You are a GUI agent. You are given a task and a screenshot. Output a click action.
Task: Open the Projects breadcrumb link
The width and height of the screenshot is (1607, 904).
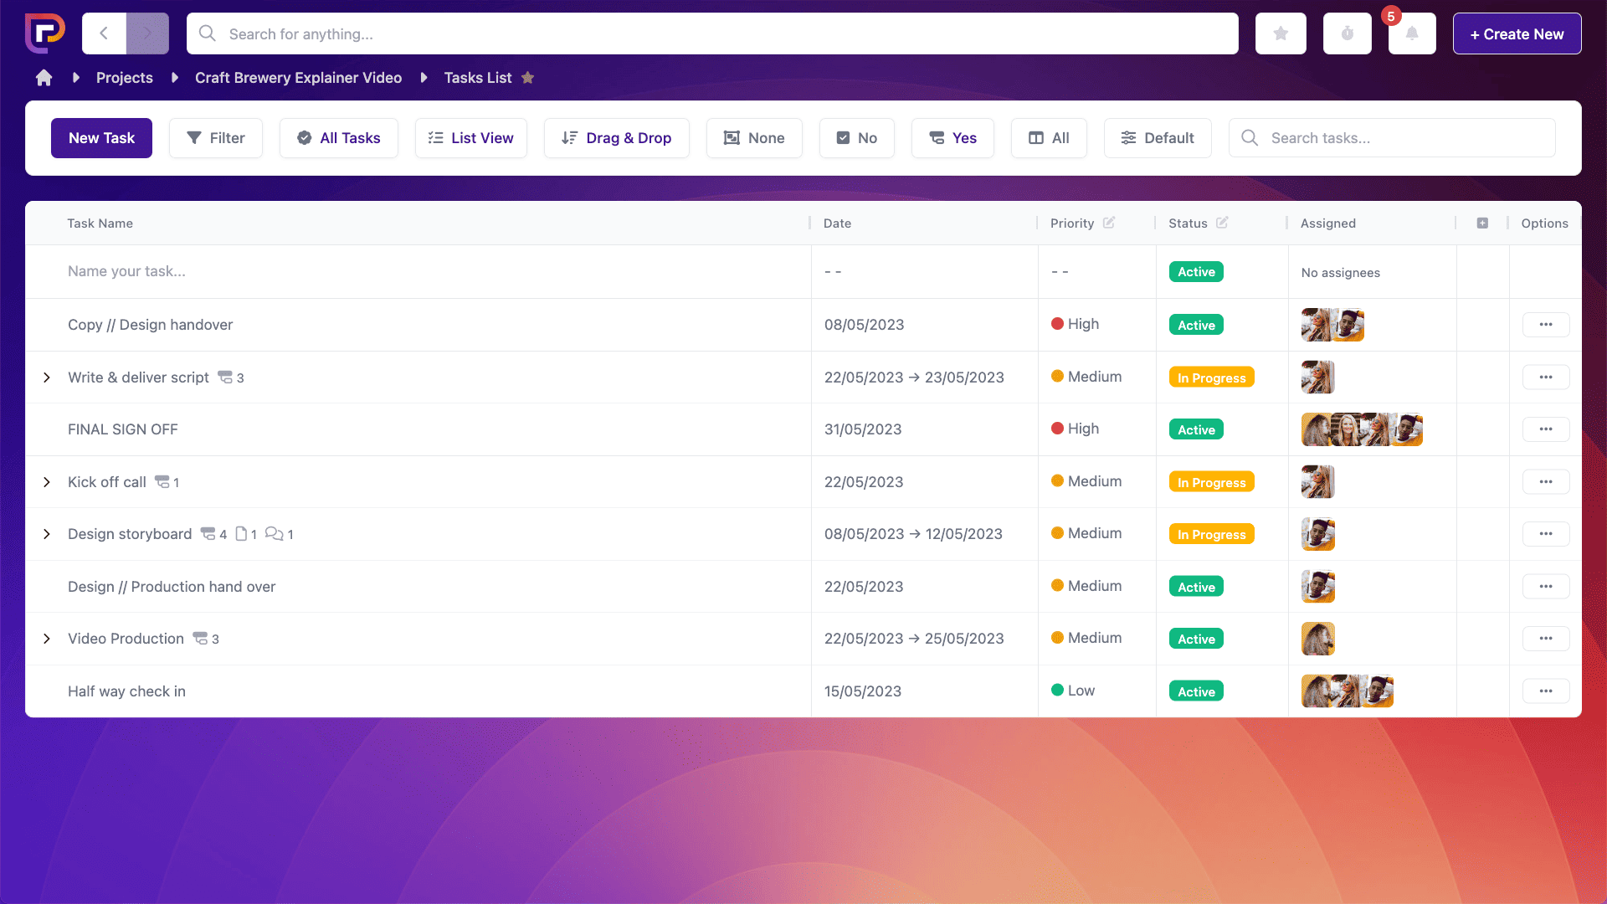pyautogui.click(x=124, y=77)
